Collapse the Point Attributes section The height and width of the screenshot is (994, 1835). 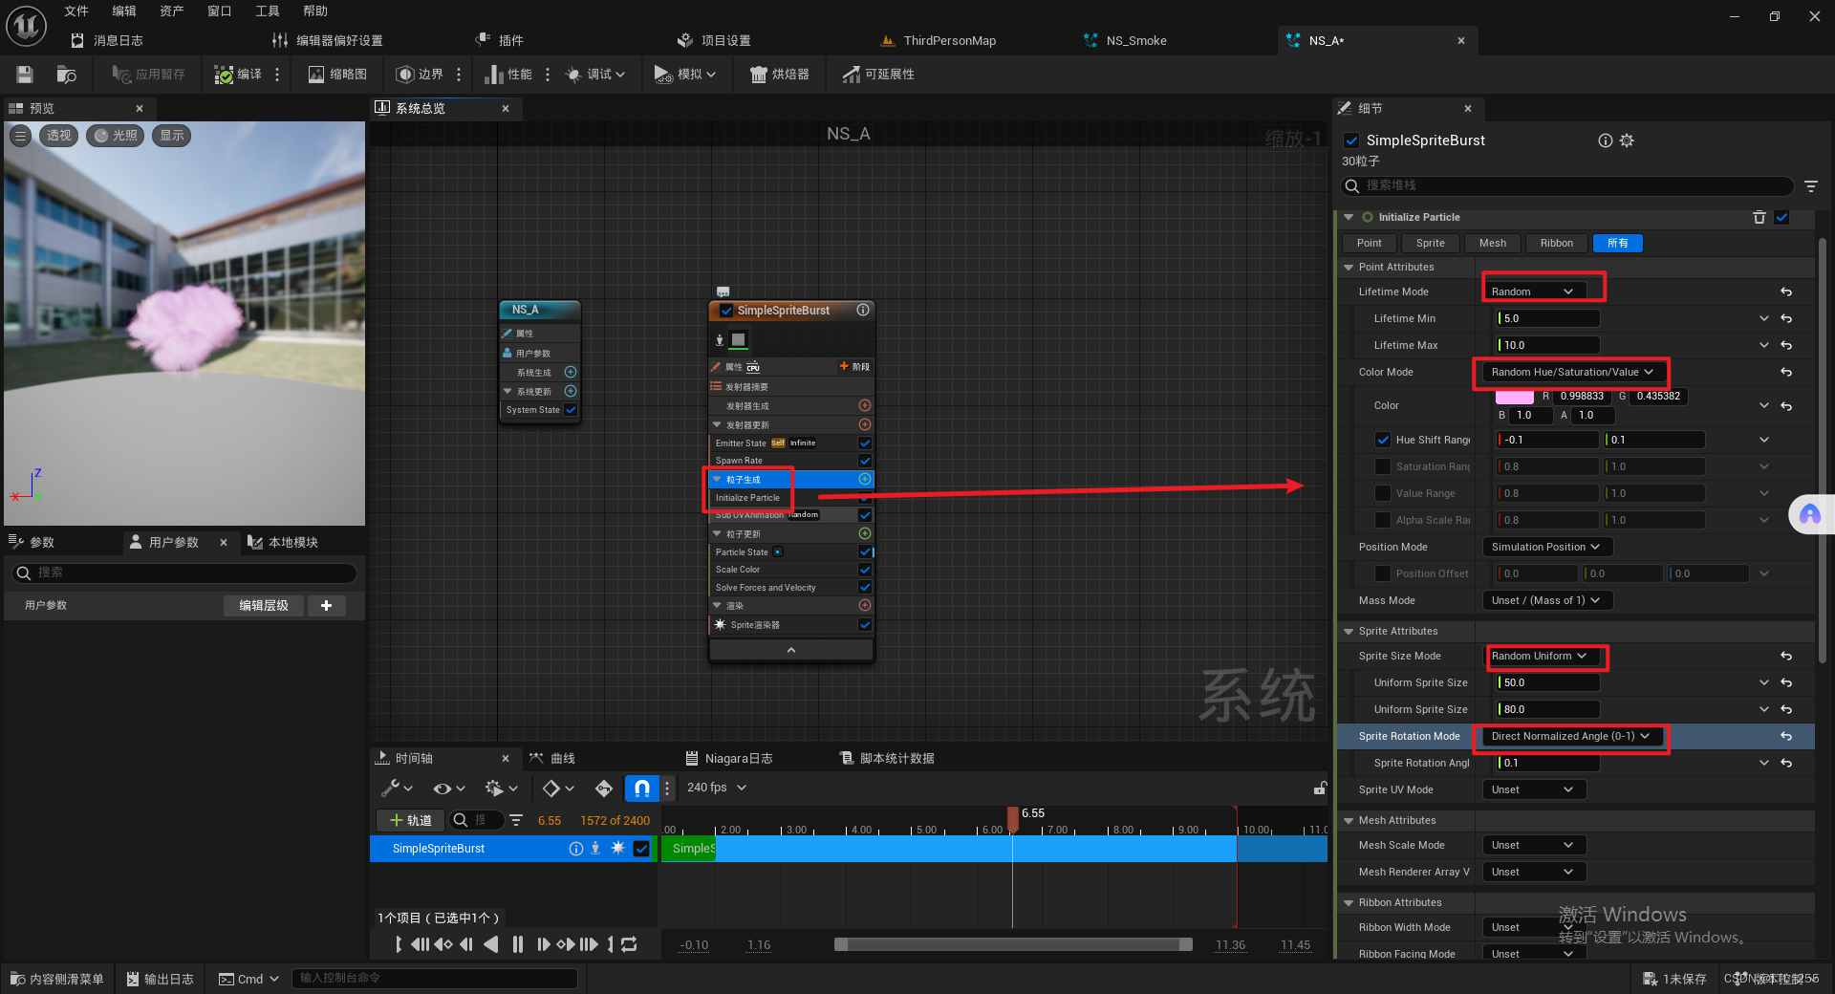click(x=1349, y=267)
